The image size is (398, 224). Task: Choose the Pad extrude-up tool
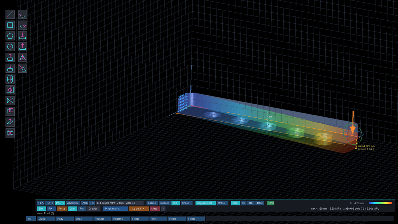[x=10, y=58]
